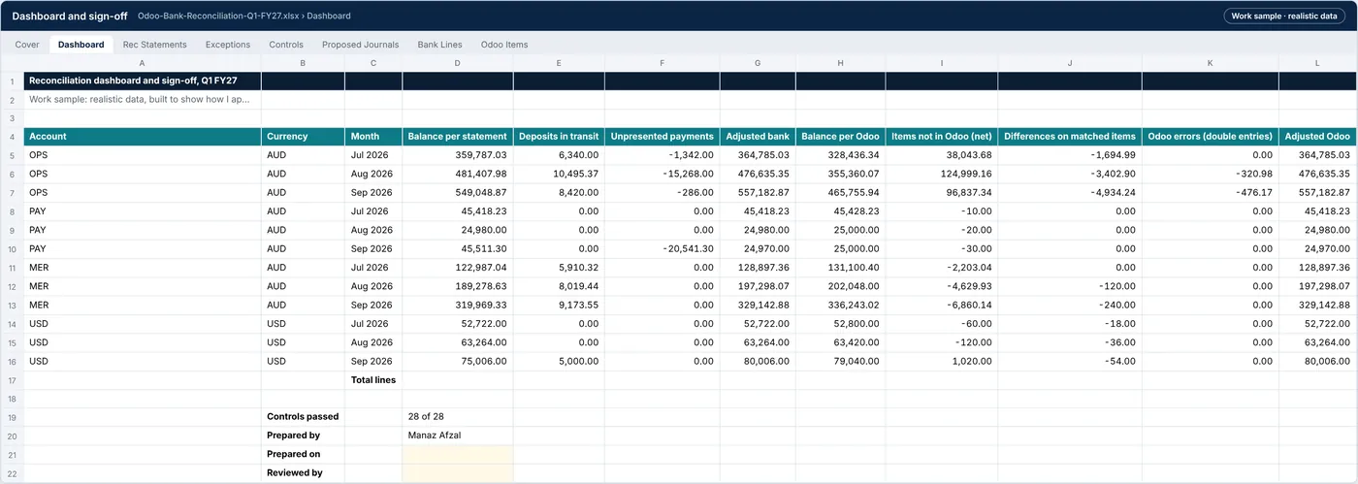Click the Dashboard breadcrumb in the file path
This screenshot has height=484, width=1358.
click(x=329, y=16)
